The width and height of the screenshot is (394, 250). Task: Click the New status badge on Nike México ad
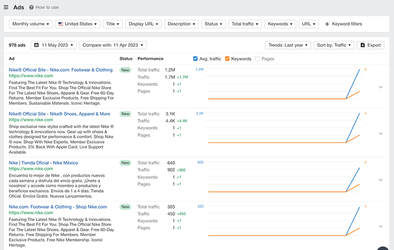(126, 163)
